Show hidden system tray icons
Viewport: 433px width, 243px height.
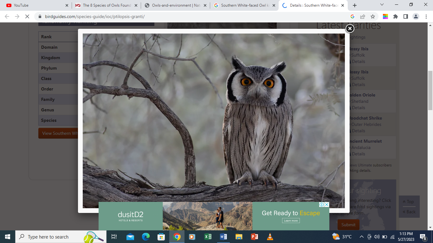361,237
